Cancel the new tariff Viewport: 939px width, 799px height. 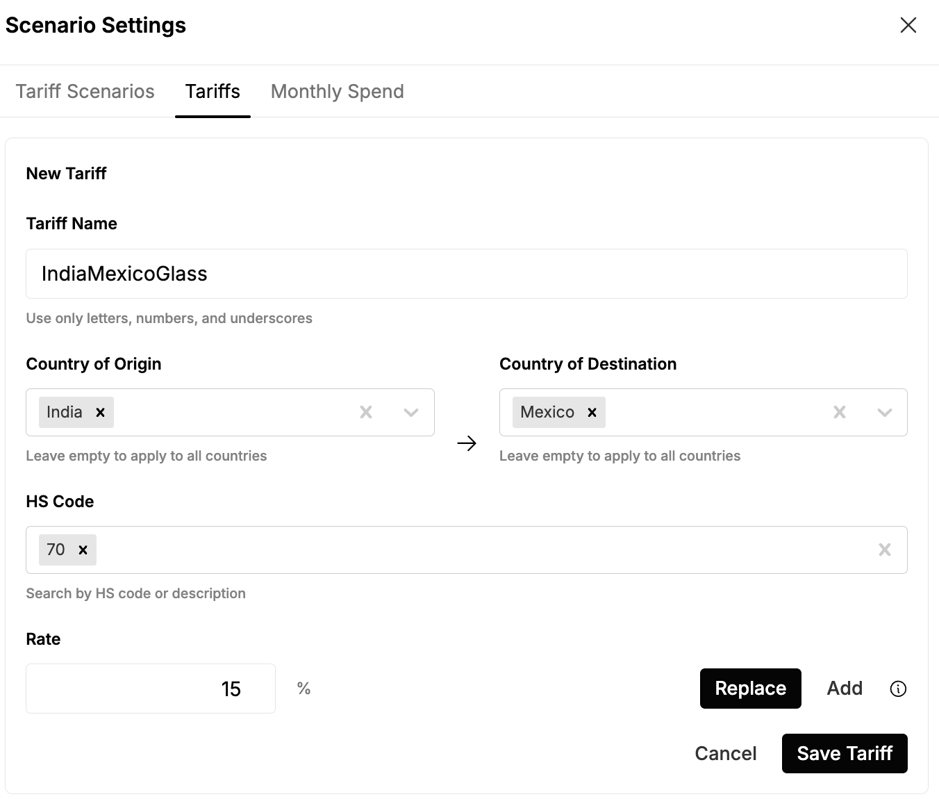pos(726,754)
